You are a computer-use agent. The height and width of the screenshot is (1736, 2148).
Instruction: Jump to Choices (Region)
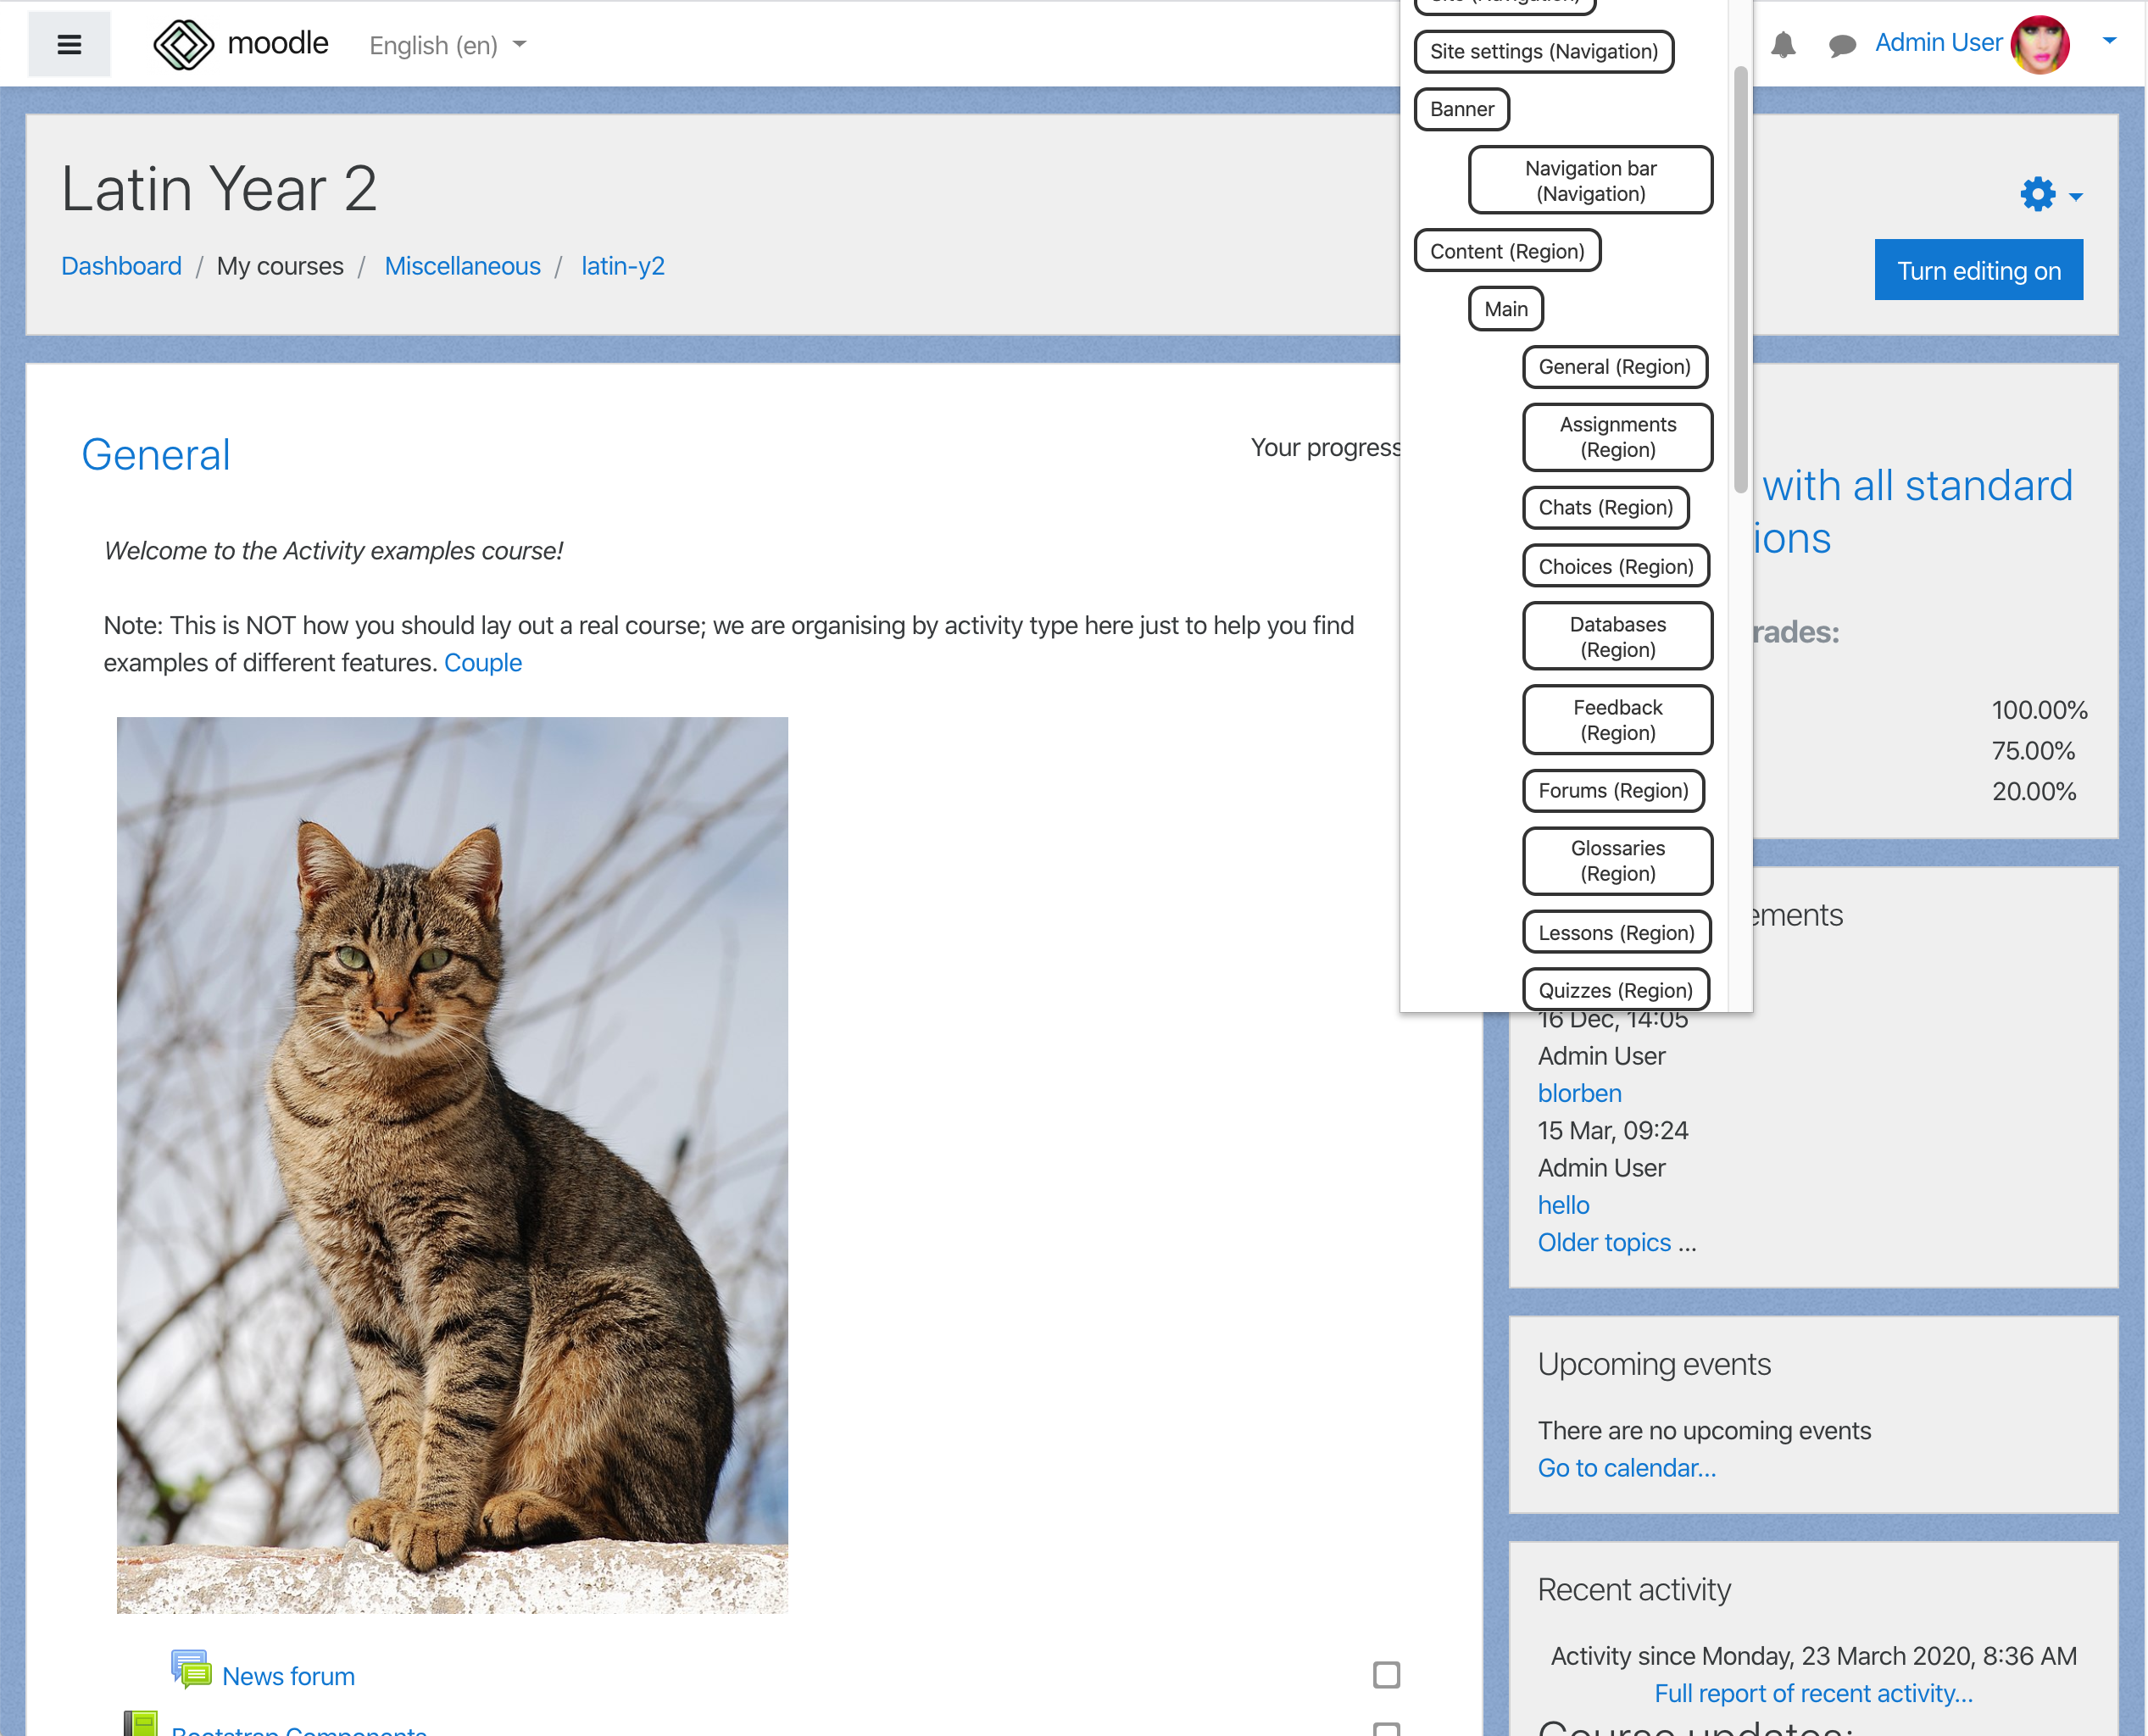point(1616,567)
